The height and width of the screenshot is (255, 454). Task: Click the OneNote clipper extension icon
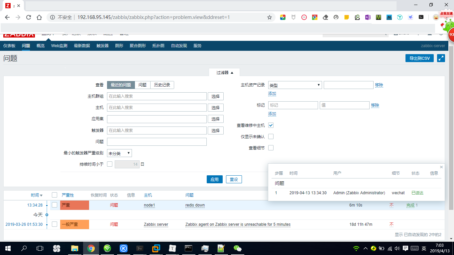coord(368,17)
